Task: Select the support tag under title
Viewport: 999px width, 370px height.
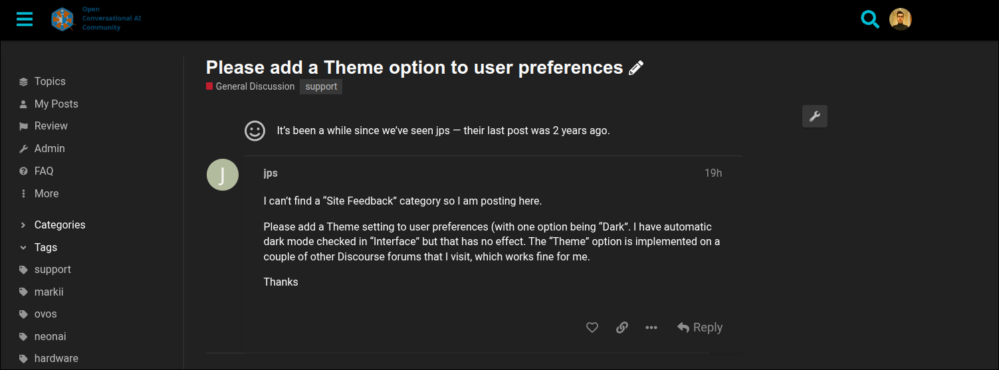Action: click(x=321, y=86)
